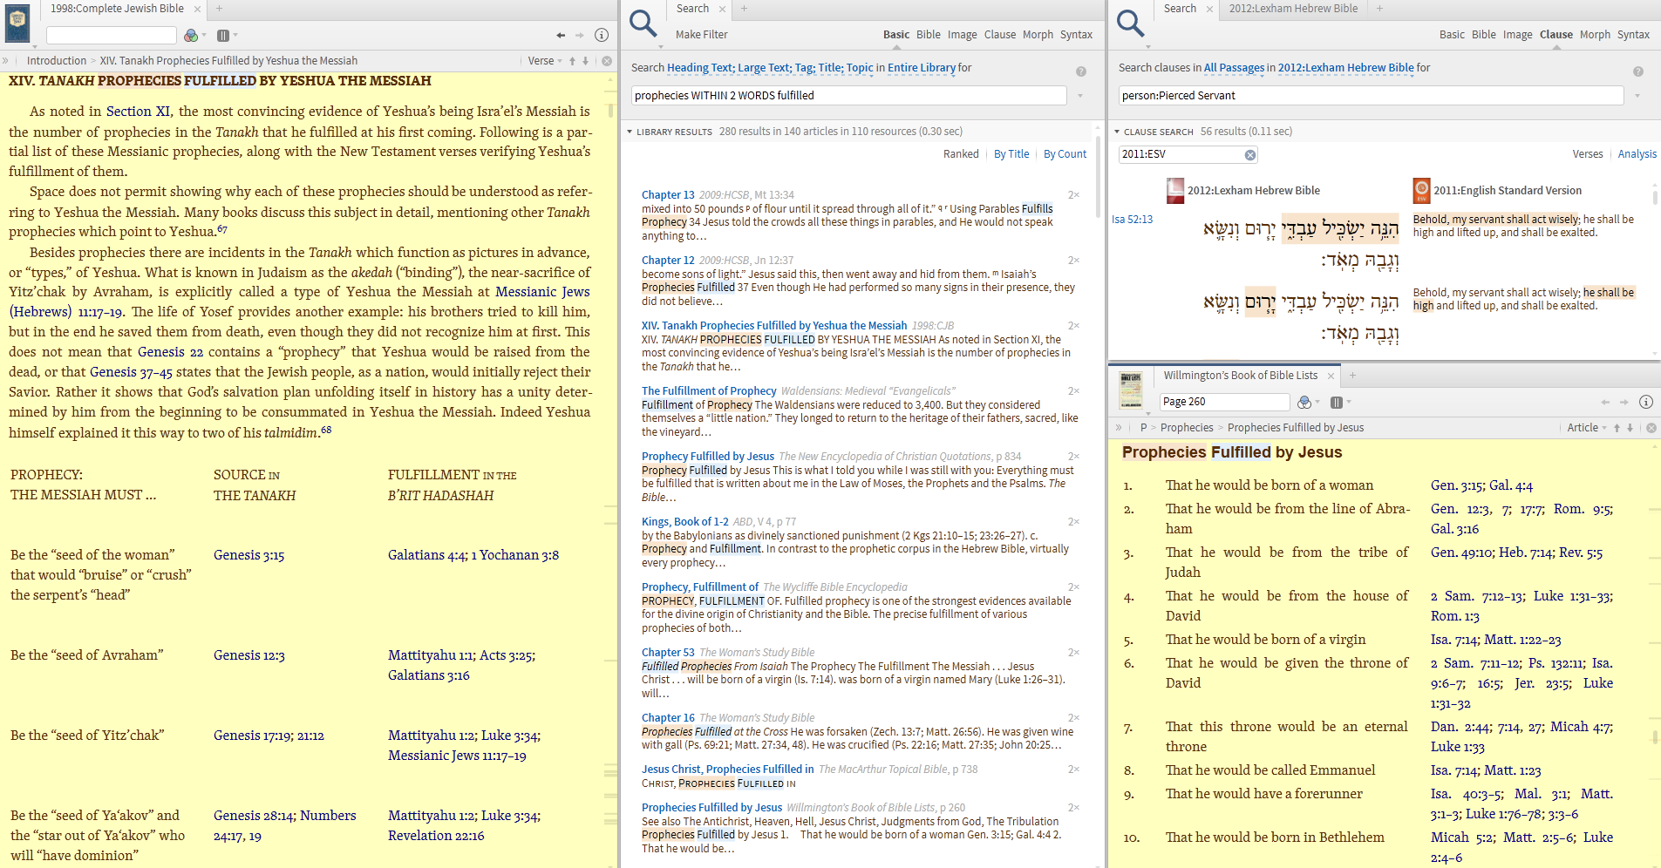Add a new tab beside Complete Jewish Bible

point(220,9)
